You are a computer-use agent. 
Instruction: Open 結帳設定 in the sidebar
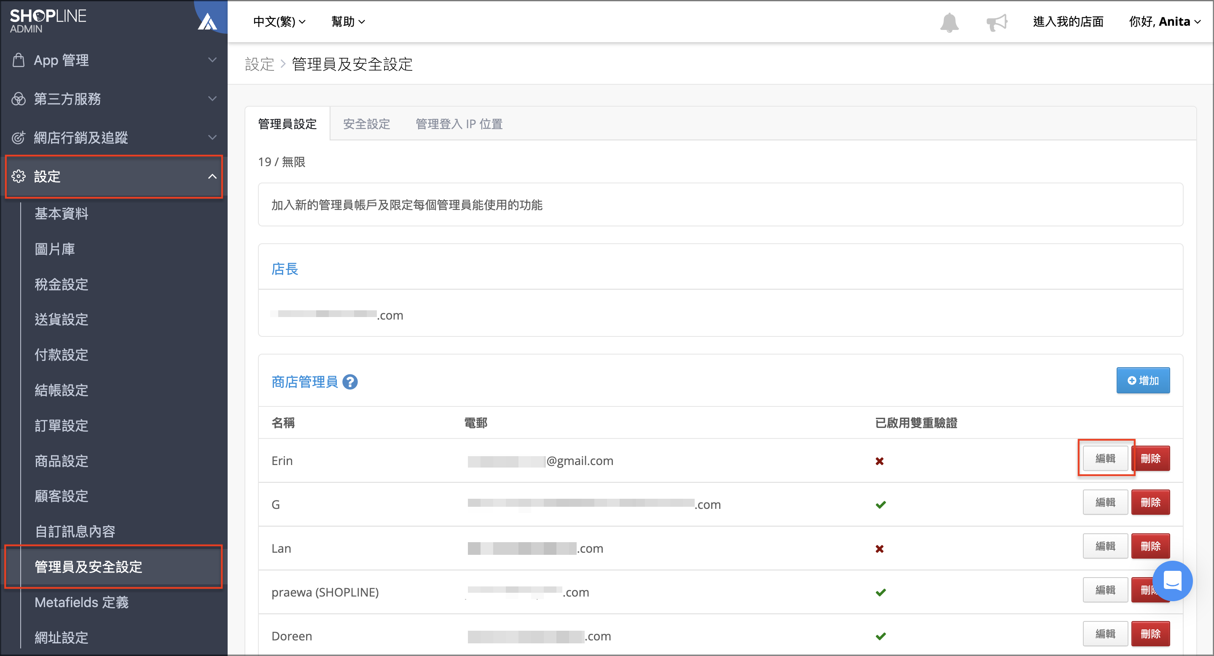(x=61, y=390)
